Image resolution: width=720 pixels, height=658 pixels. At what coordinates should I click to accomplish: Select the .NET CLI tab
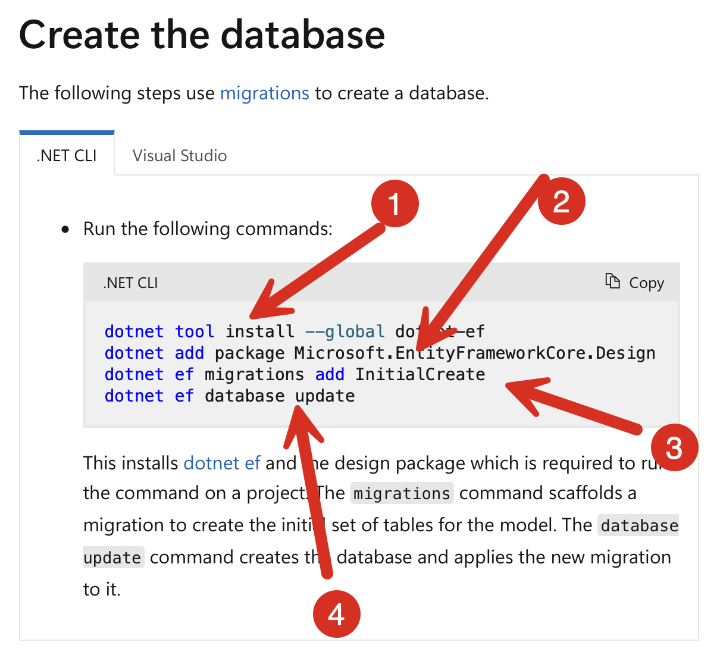click(67, 156)
